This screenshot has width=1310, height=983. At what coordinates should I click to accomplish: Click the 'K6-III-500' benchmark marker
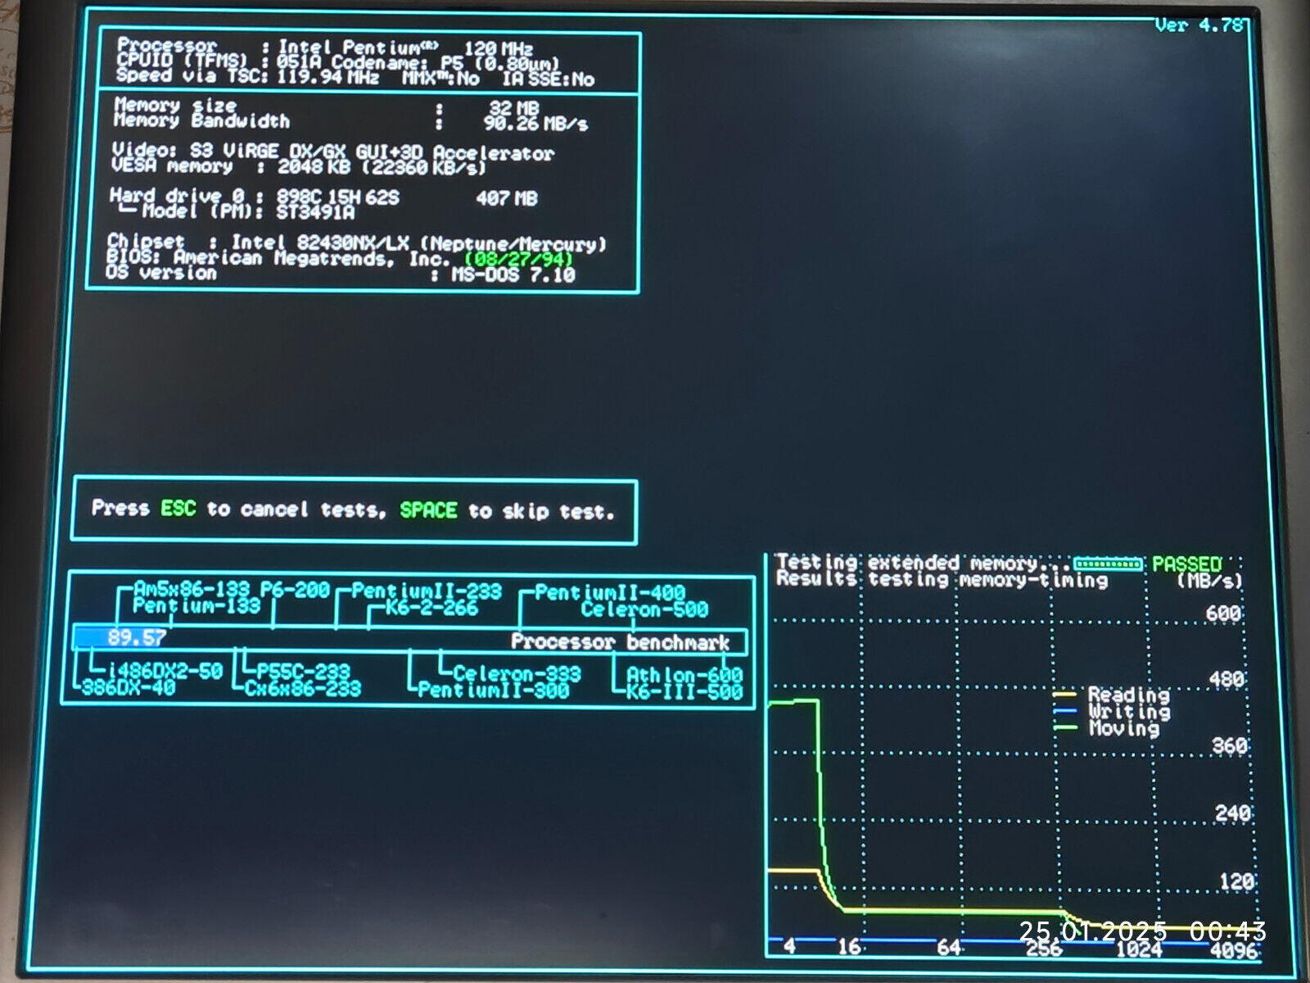(684, 692)
